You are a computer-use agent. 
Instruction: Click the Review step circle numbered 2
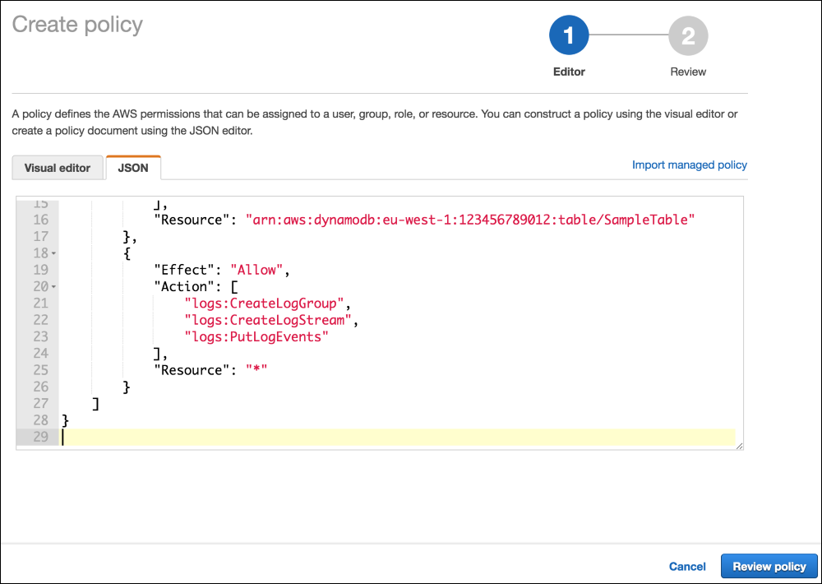pyautogui.click(x=688, y=35)
